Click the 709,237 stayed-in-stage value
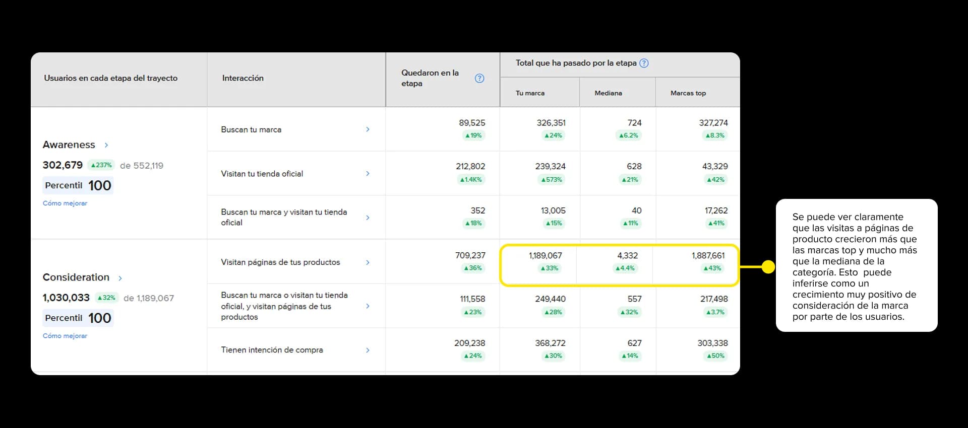This screenshot has height=428, width=968. click(470, 255)
